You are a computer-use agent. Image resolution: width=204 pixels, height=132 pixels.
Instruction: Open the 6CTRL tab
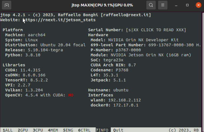(x=84, y=130)
